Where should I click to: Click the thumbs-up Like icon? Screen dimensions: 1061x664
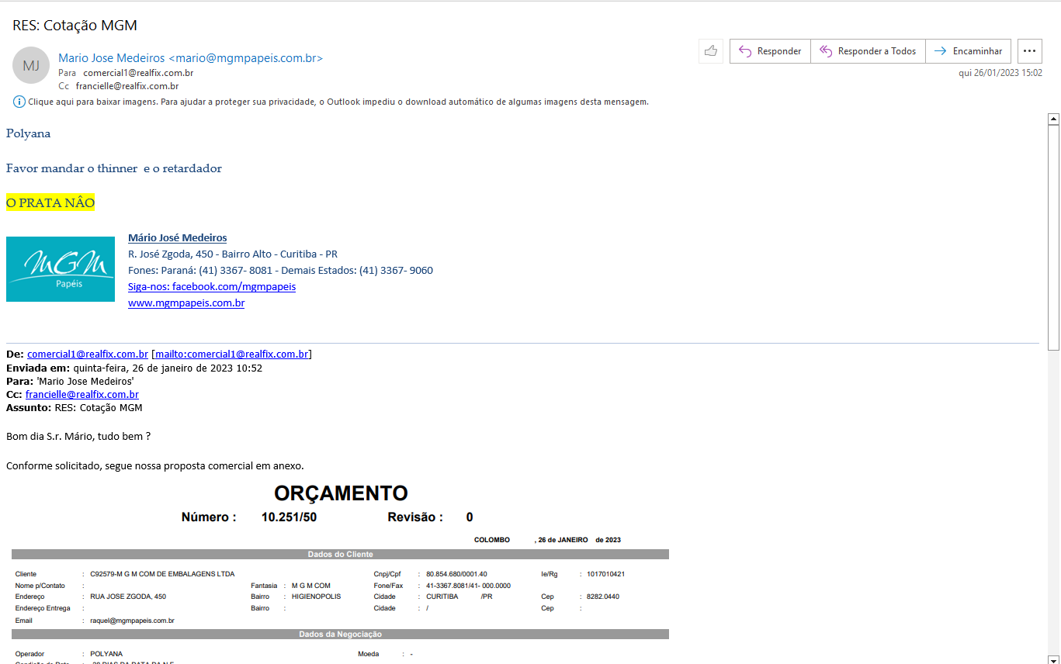coord(710,51)
